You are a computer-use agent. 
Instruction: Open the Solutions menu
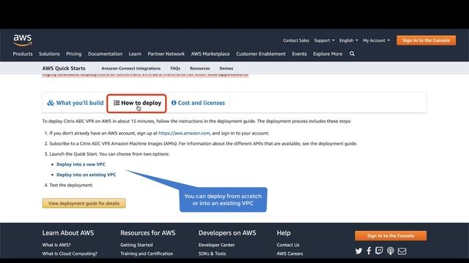49,53
